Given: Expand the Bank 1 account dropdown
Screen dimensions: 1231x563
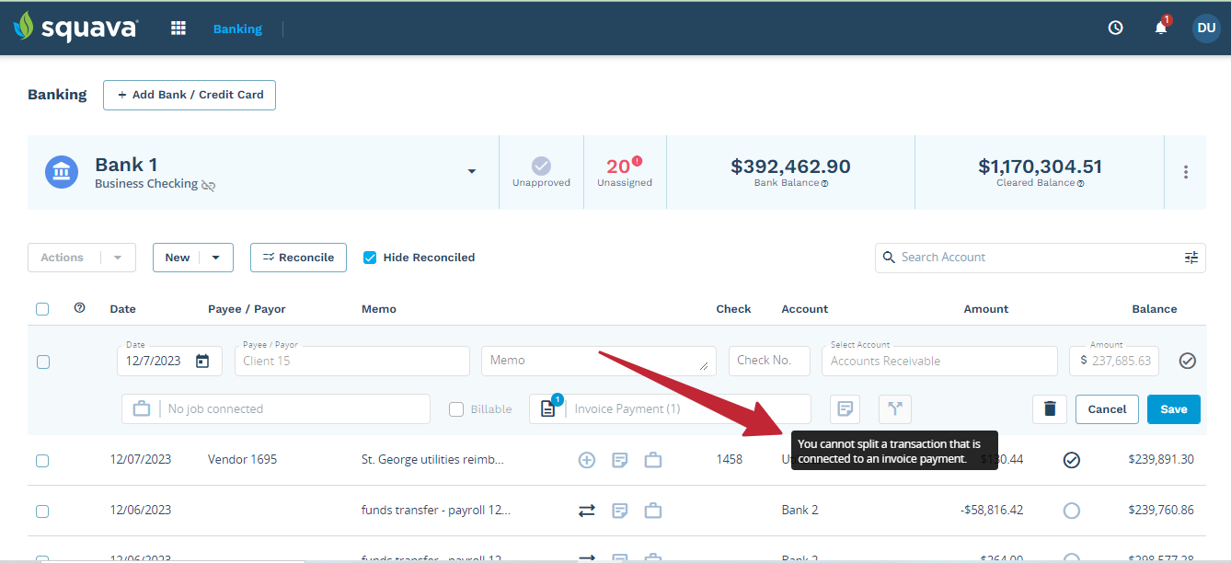Looking at the screenshot, I should click(472, 172).
